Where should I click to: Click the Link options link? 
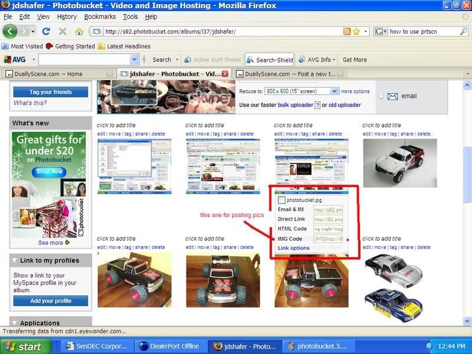click(293, 248)
